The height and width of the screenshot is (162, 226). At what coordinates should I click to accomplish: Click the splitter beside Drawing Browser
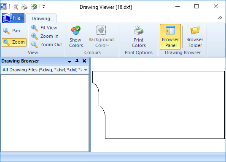coord(90,105)
